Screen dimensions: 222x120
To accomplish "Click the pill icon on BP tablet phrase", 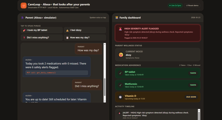I will [24, 30].
